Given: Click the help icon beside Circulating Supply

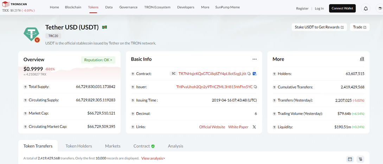Looking at the screenshot, I should click(x=25, y=100).
